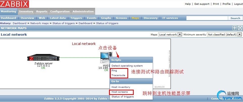Open the Inventory tab
Screen dimensions: 243x102
(26, 11)
